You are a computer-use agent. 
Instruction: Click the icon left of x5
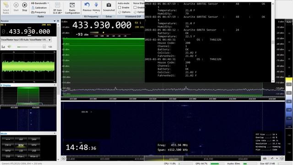pyautogui.click(x=265, y=159)
